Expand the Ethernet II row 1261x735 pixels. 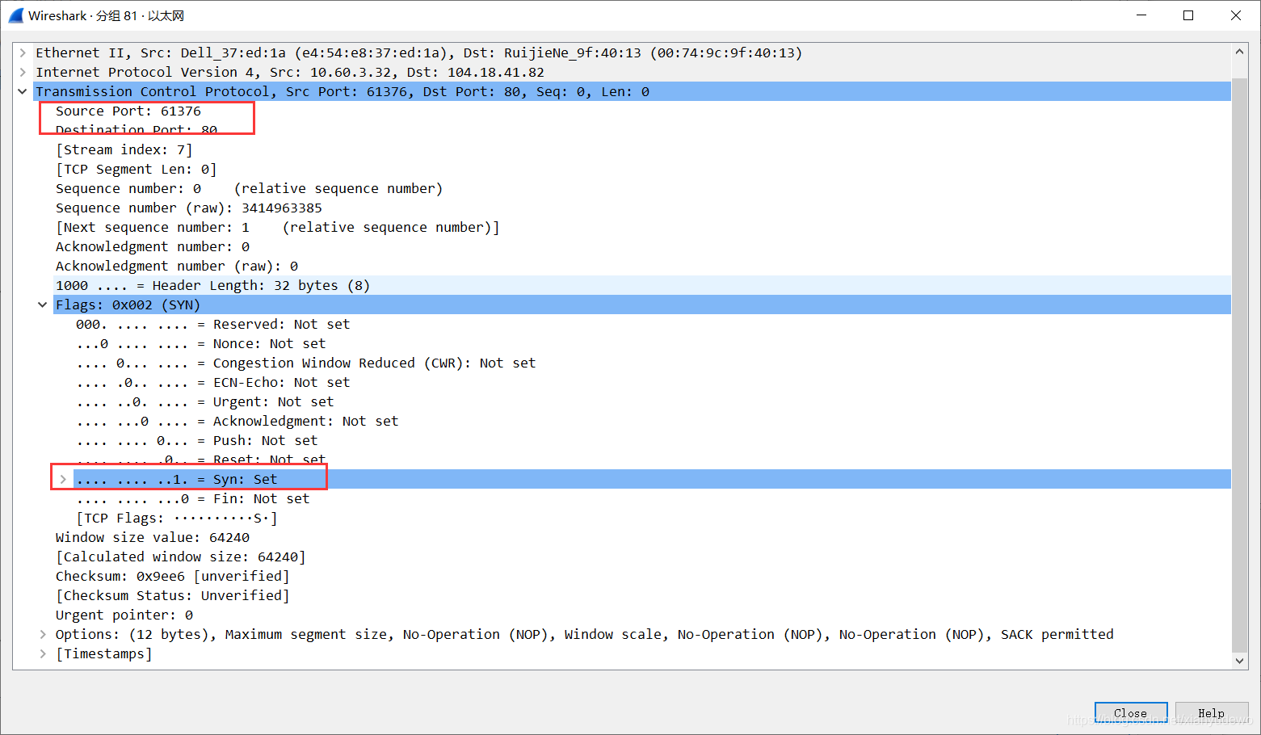(x=23, y=52)
